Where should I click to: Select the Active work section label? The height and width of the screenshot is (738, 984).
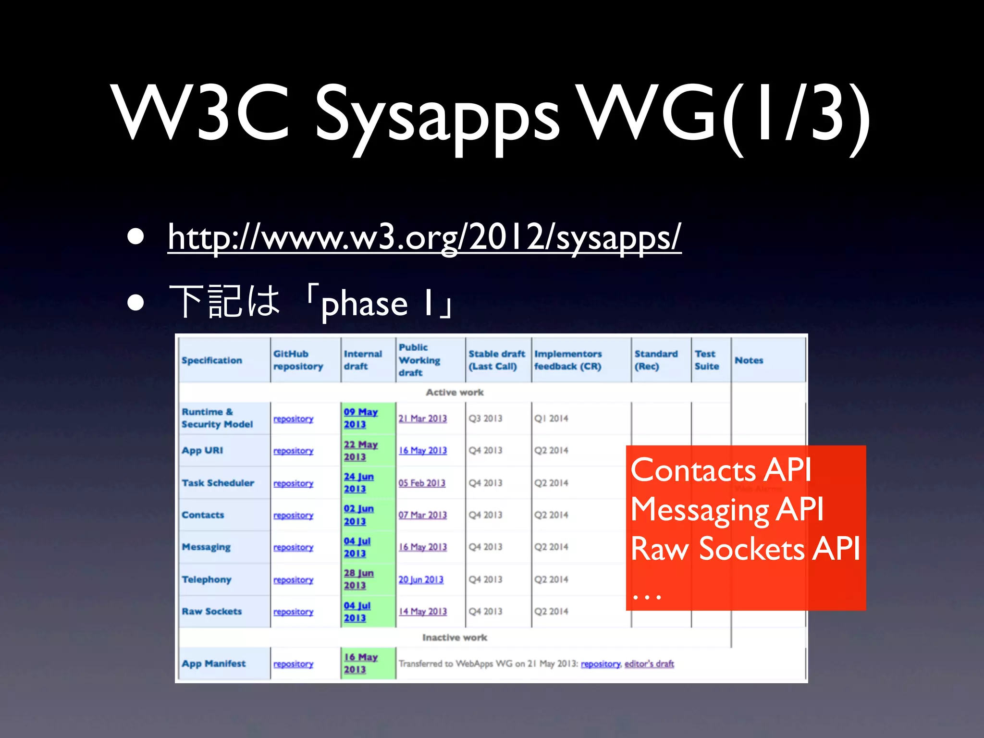click(455, 393)
